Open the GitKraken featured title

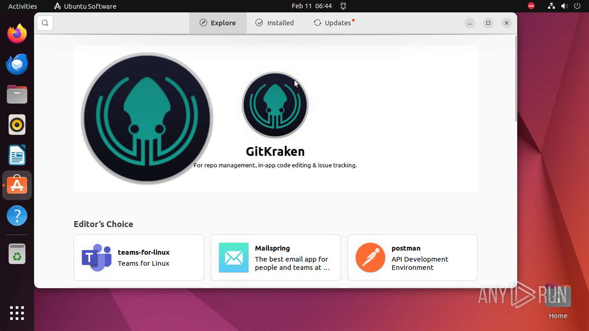click(x=275, y=151)
